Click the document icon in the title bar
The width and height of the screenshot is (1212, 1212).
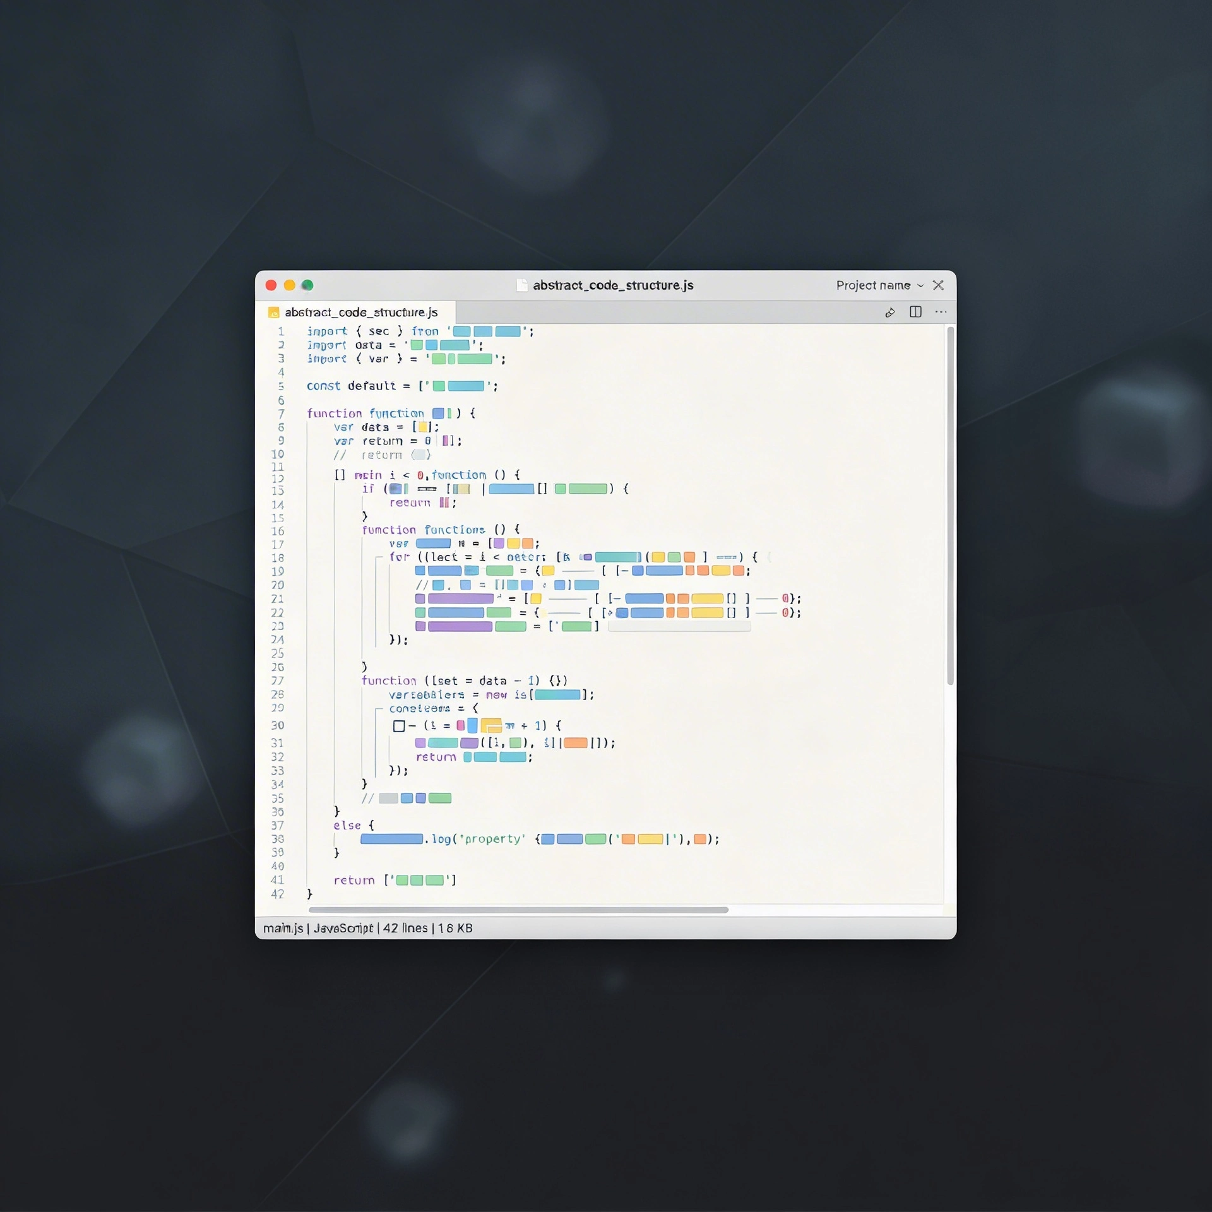(x=522, y=285)
